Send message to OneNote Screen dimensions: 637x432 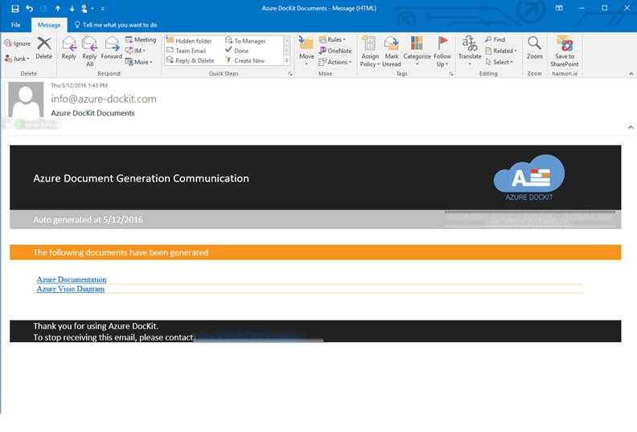pyautogui.click(x=335, y=51)
